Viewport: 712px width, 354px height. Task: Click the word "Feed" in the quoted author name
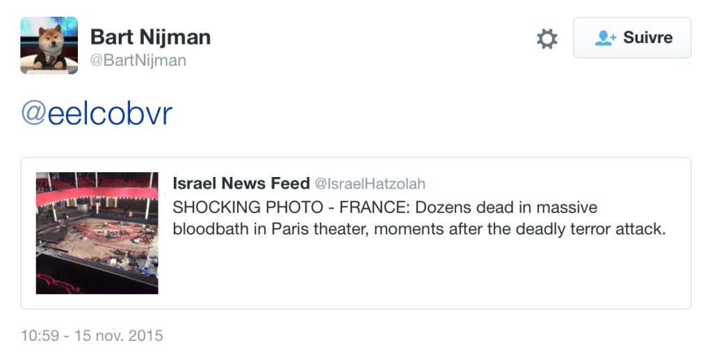(x=291, y=183)
